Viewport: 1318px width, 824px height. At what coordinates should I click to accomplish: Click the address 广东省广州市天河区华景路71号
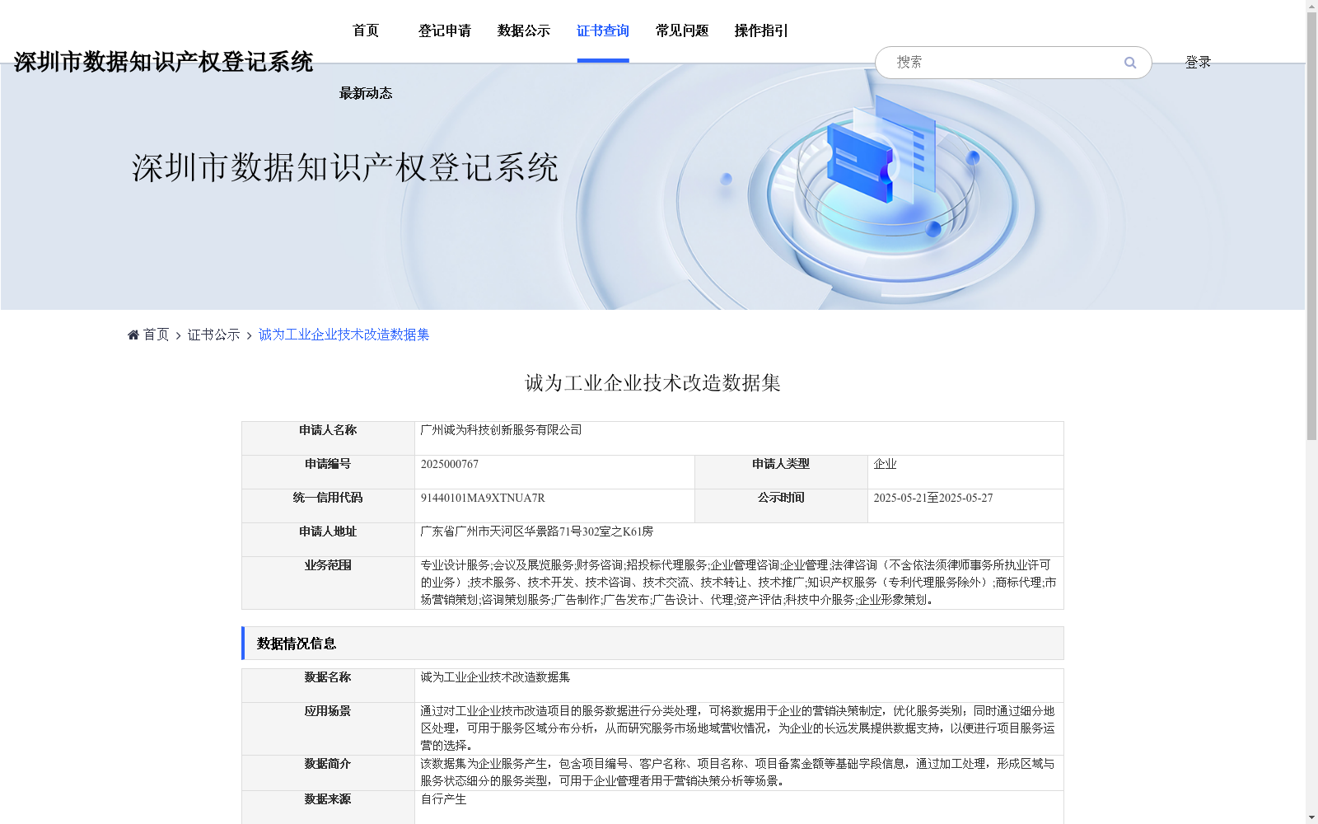tap(536, 531)
